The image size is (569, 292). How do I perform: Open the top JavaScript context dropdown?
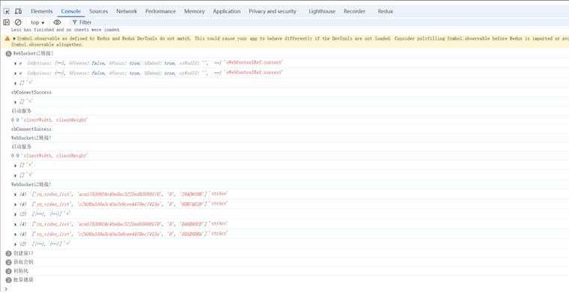pos(37,22)
